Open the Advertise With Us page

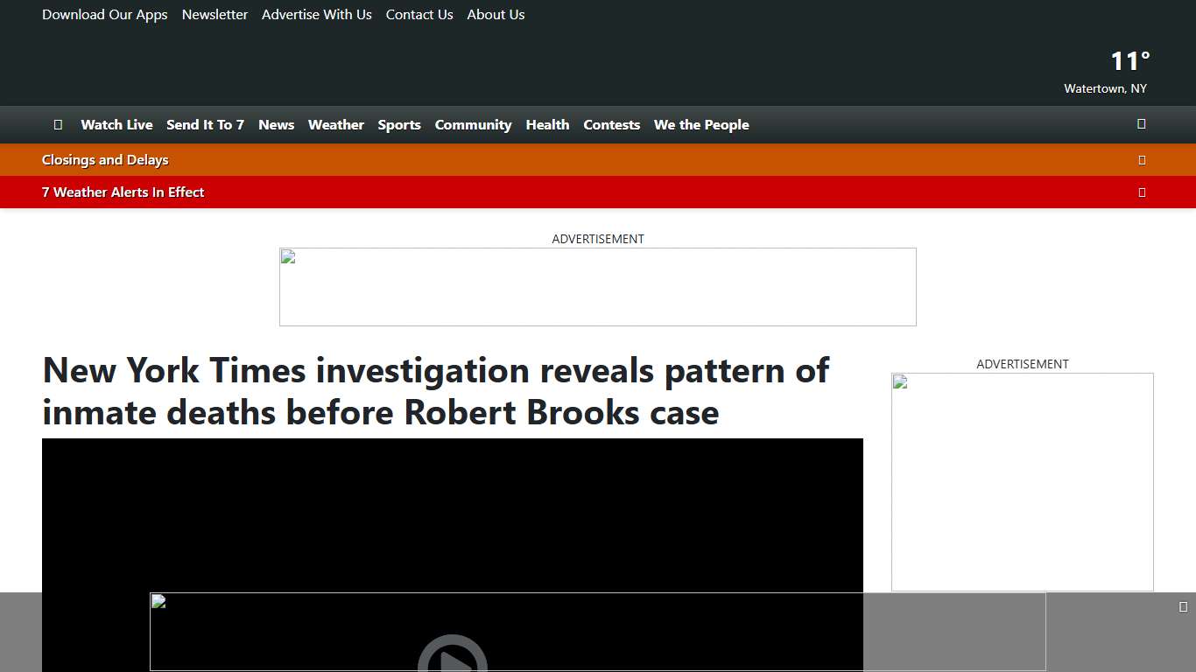(x=316, y=14)
